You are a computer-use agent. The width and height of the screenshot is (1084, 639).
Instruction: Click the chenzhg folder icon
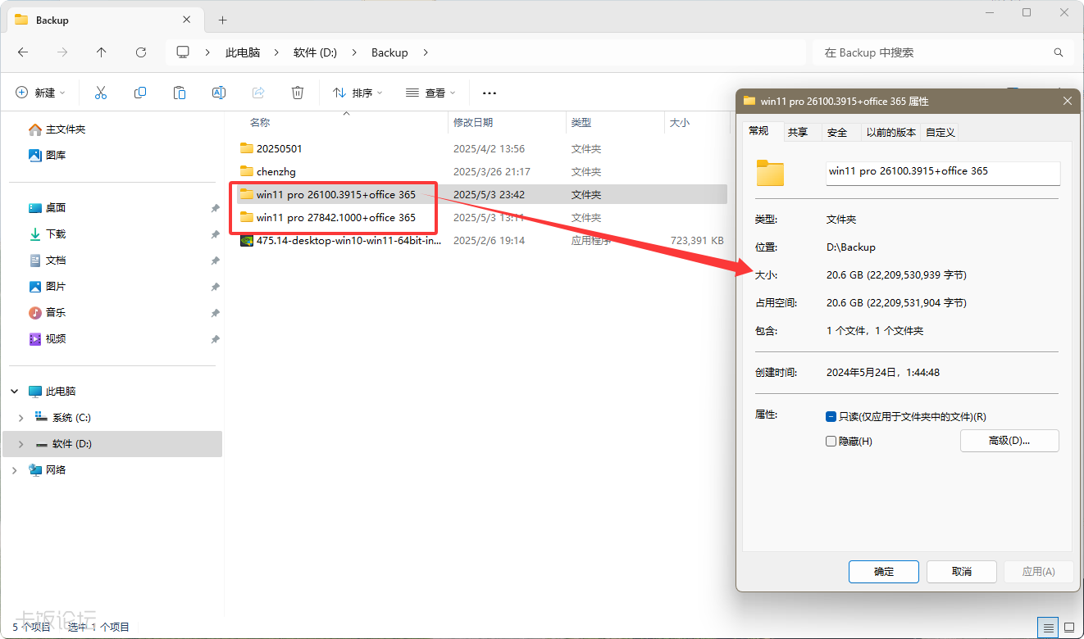246,171
